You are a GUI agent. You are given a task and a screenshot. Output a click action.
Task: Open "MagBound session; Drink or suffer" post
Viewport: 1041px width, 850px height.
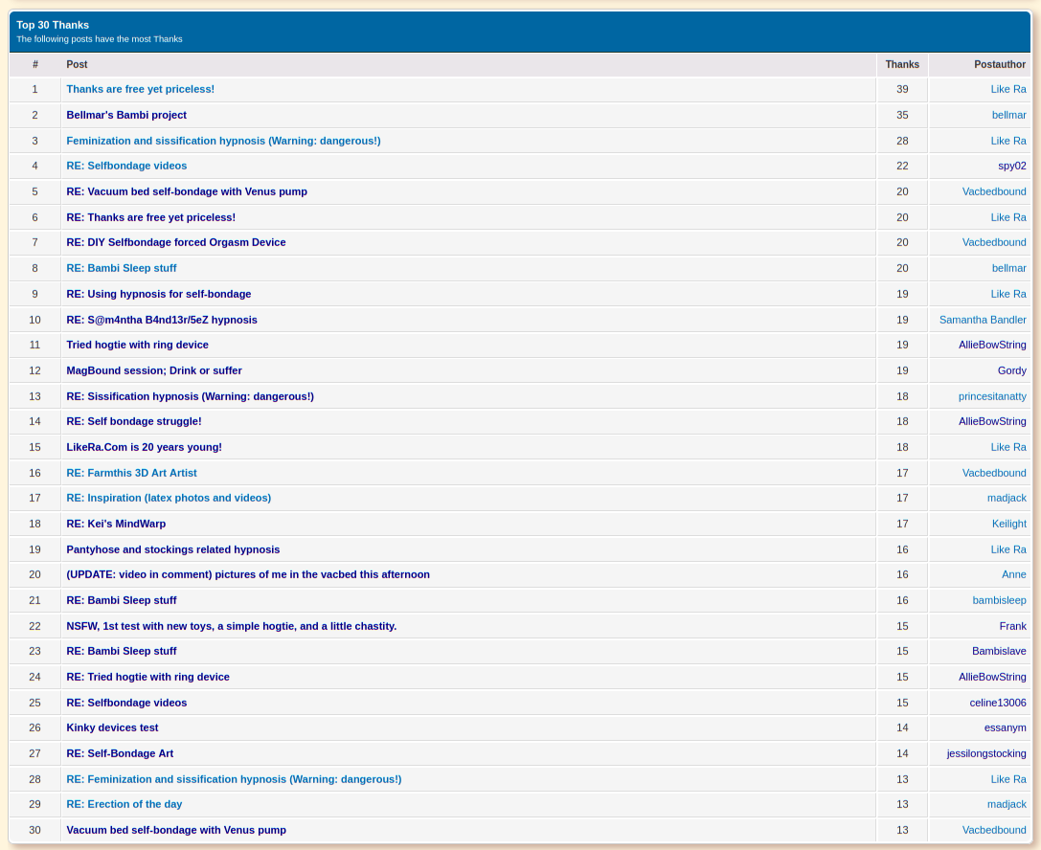tap(153, 370)
